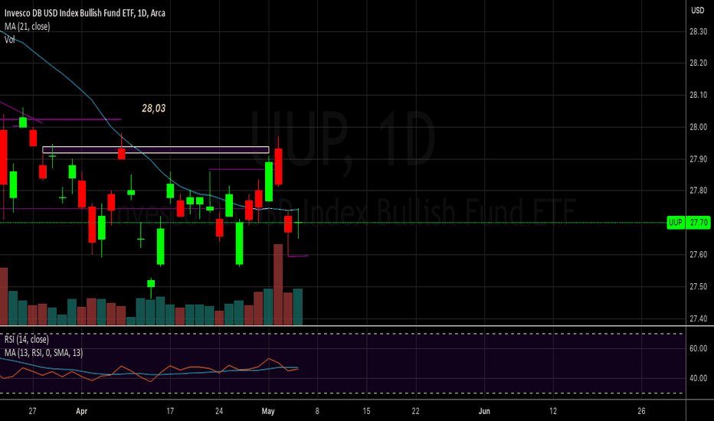Select the MA (13, RSI, 0, SMA, 13) label
Screen dimensions: 714x421
click(x=44, y=353)
